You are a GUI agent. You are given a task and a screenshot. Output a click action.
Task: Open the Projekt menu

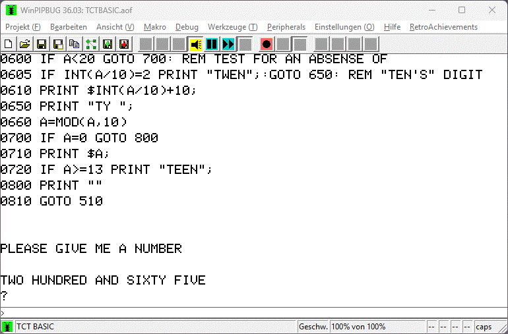point(22,27)
